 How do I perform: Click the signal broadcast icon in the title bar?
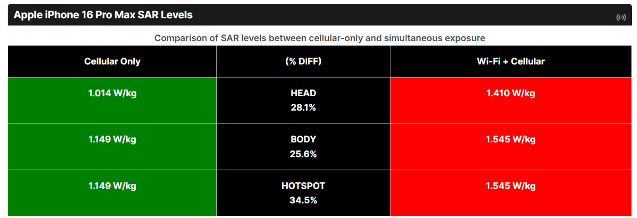pos(621,17)
